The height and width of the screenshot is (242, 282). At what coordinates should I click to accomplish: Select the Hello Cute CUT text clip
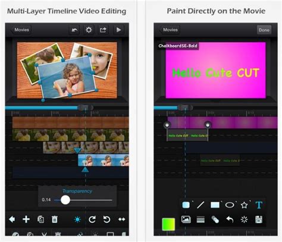tap(187, 135)
